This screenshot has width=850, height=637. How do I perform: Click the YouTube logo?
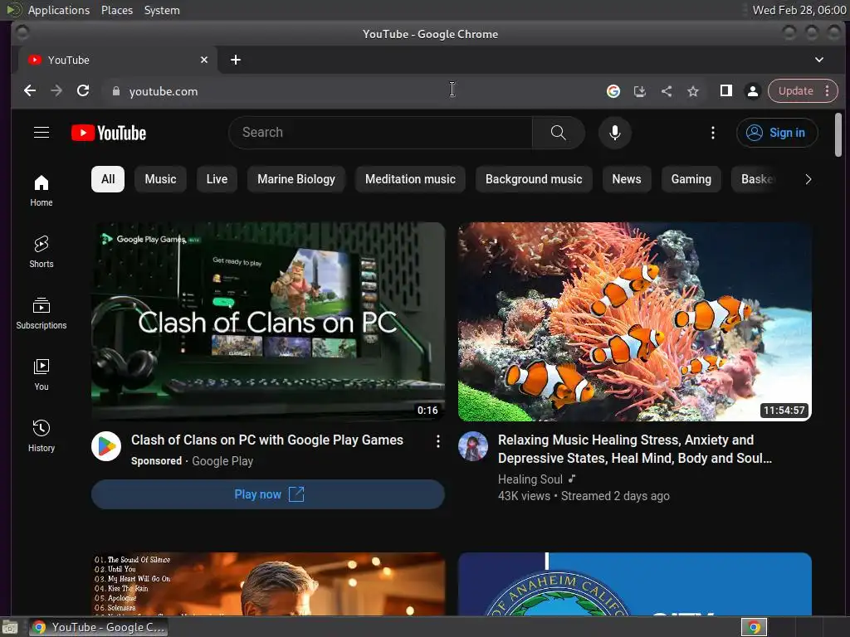[x=109, y=133]
